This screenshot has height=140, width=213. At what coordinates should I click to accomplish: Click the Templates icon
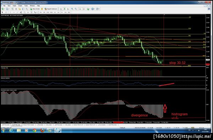click(x=97, y=9)
